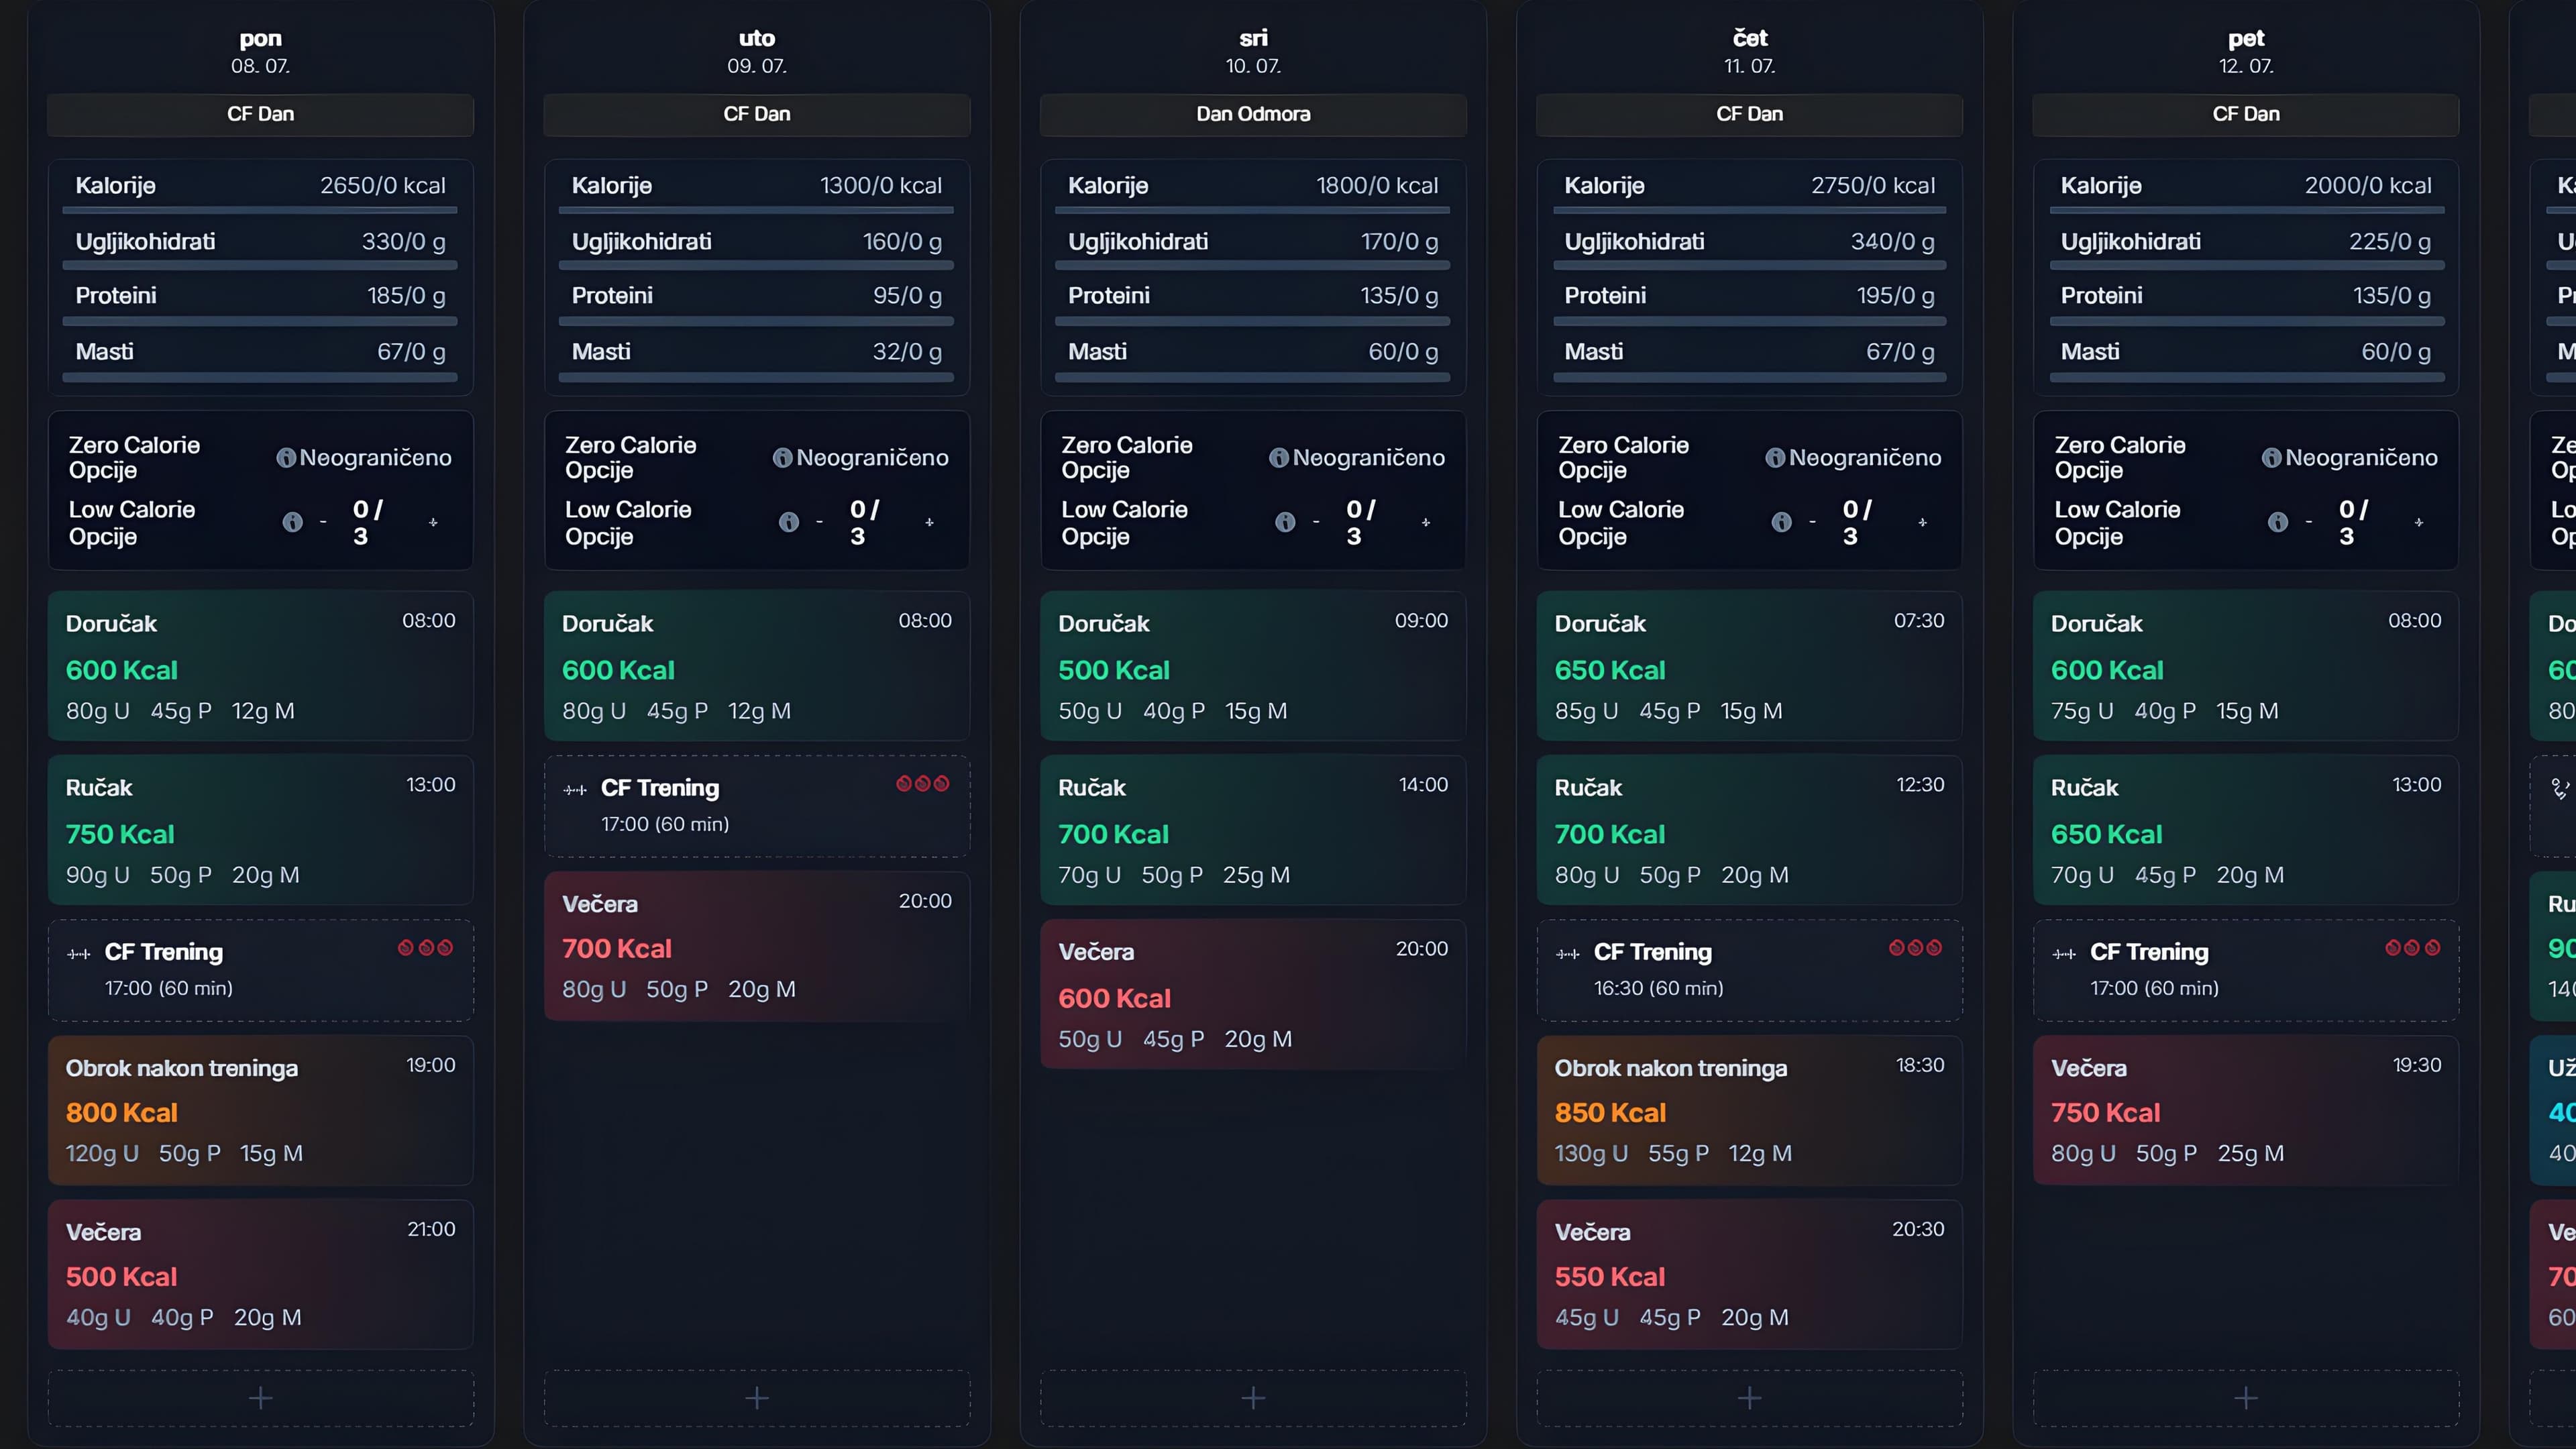
Task: Open Low Calorie Opcije info for pet
Action: coord(2278,522)
